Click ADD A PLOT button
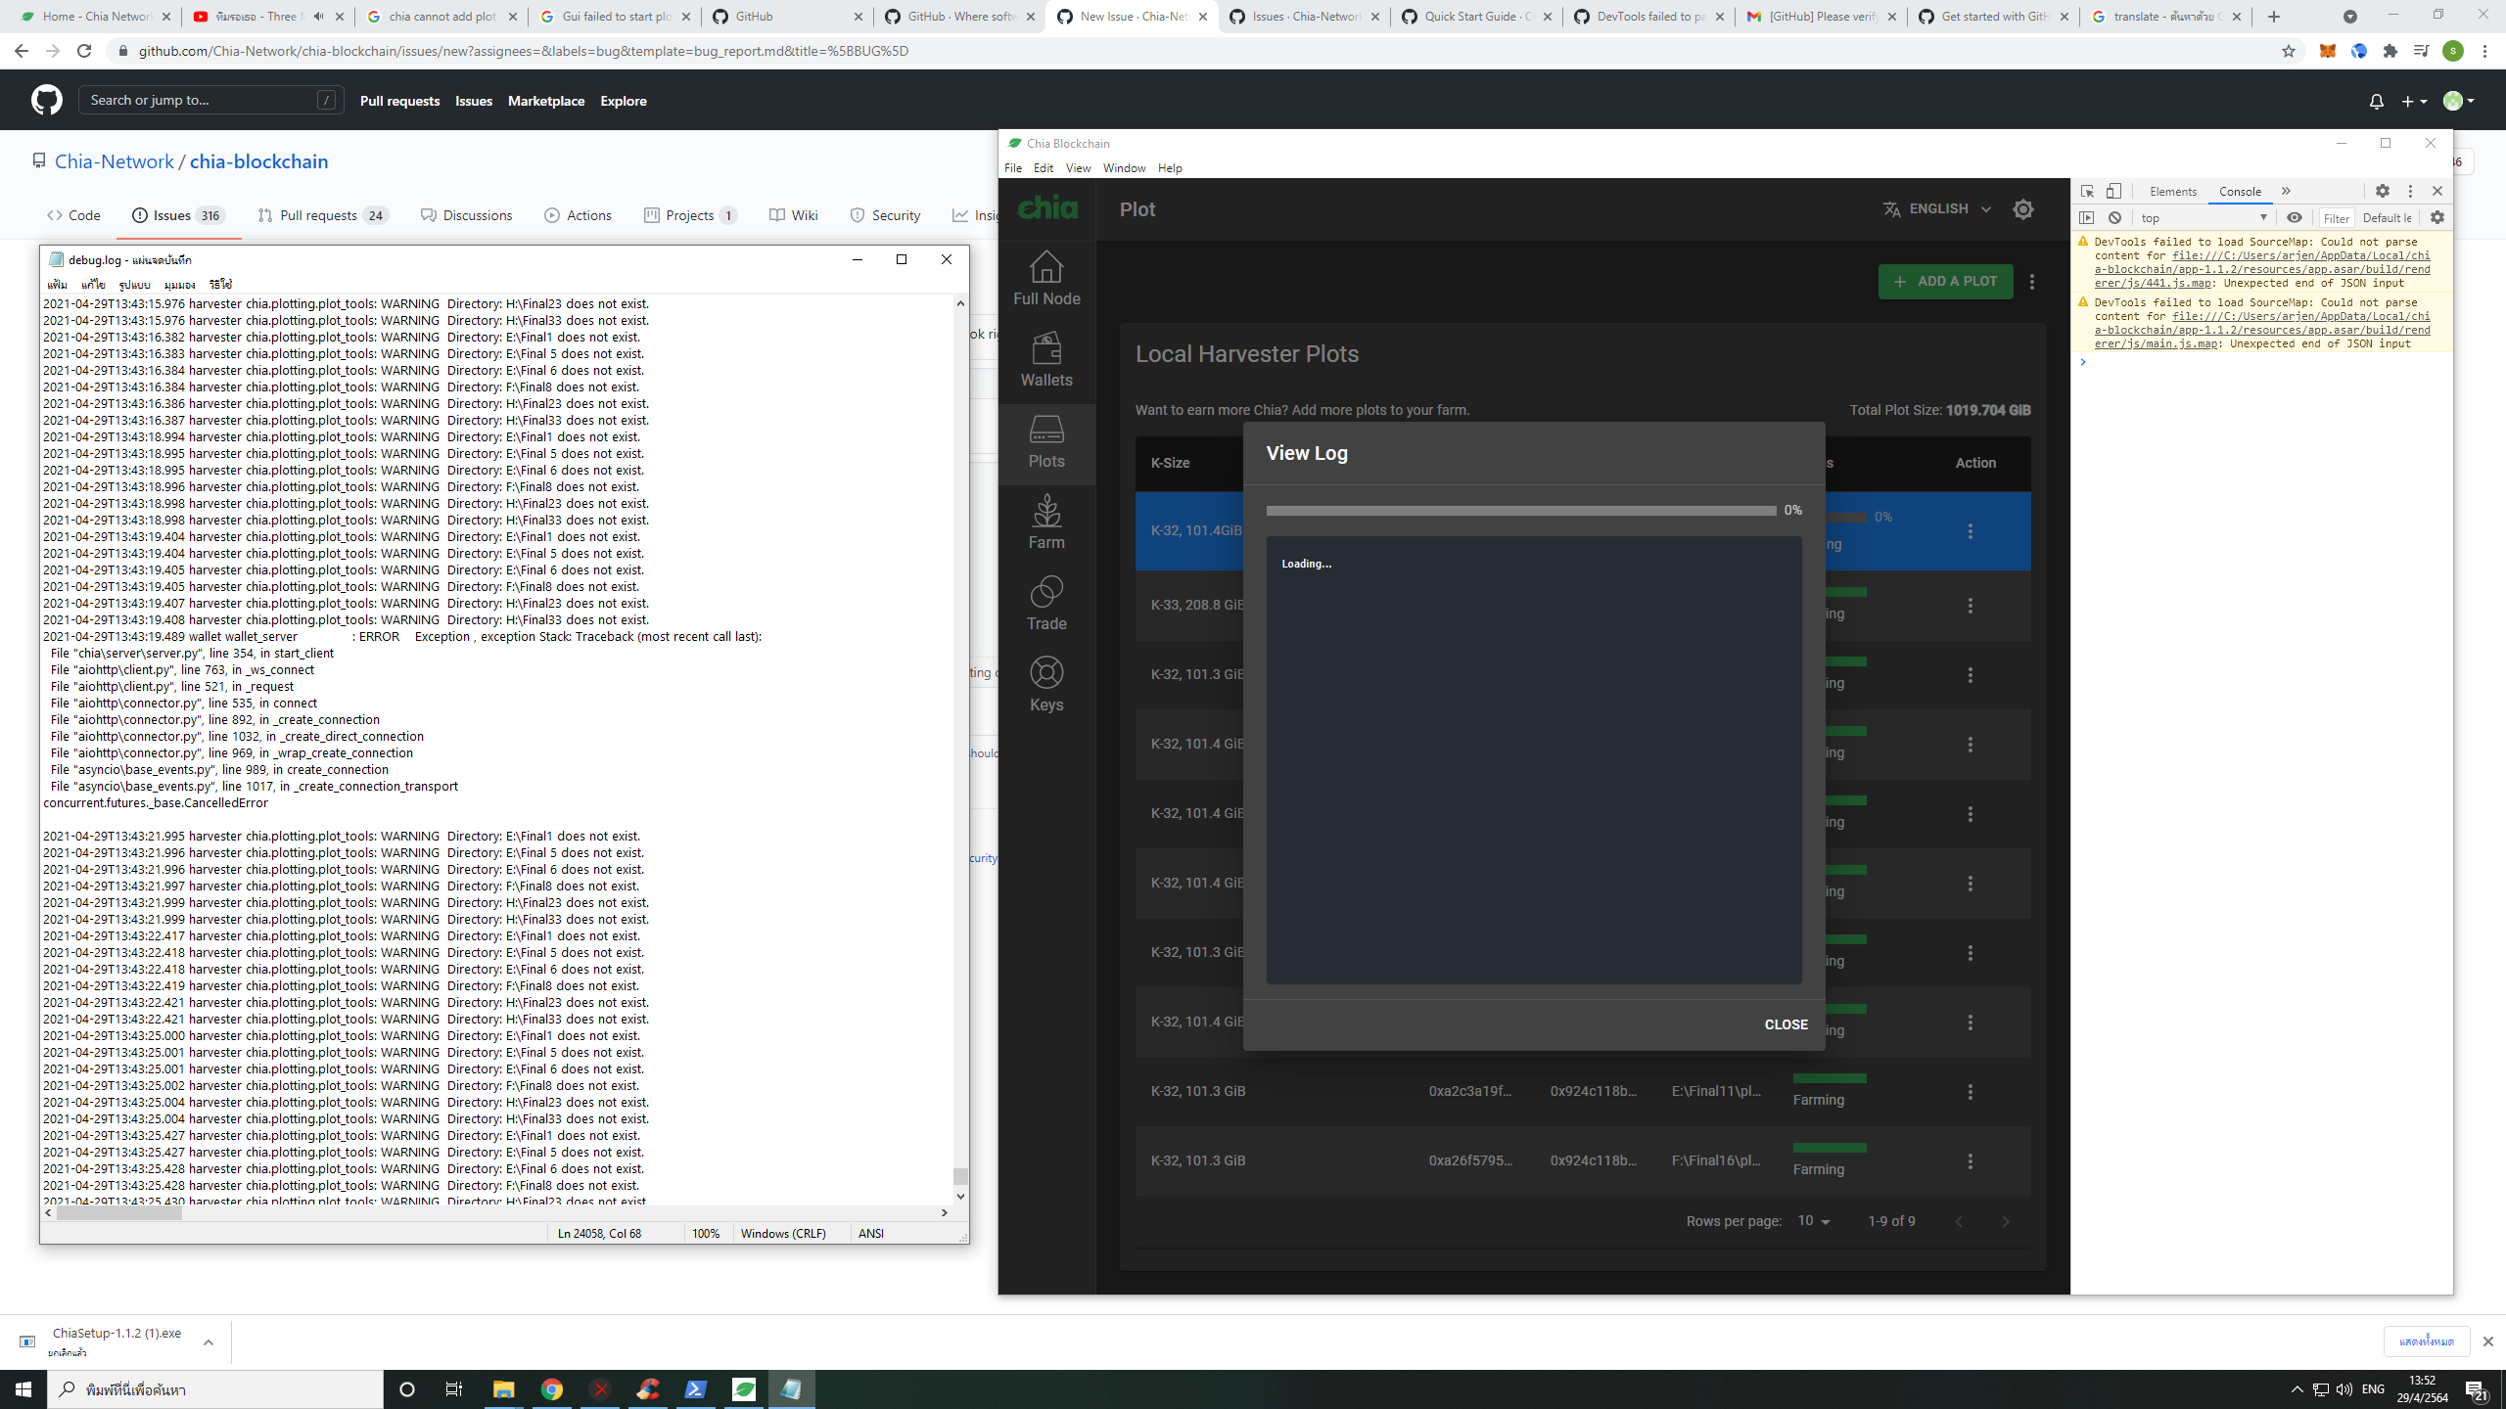Image resolution: width=2506 pixels, height=1409 pixels. [1945, 282]
